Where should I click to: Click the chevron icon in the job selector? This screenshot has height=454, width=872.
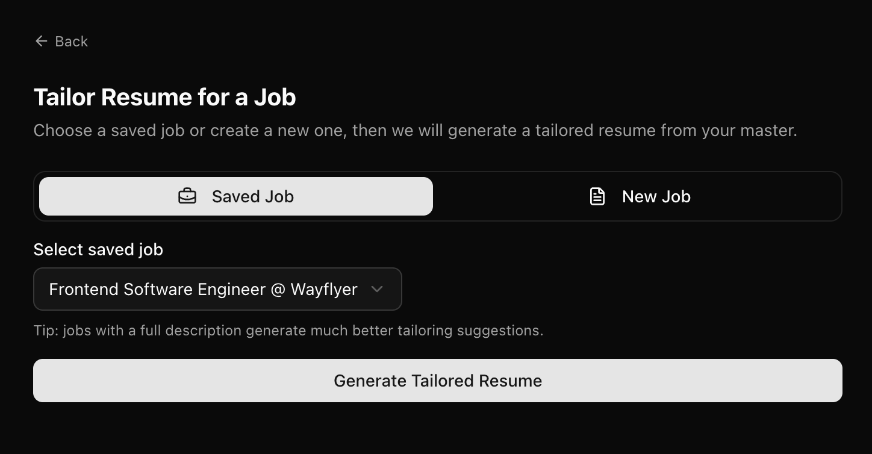tap(377, 289)
